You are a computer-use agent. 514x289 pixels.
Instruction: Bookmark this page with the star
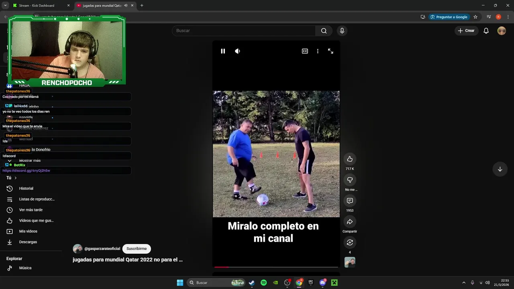click(x=475, y=17)
